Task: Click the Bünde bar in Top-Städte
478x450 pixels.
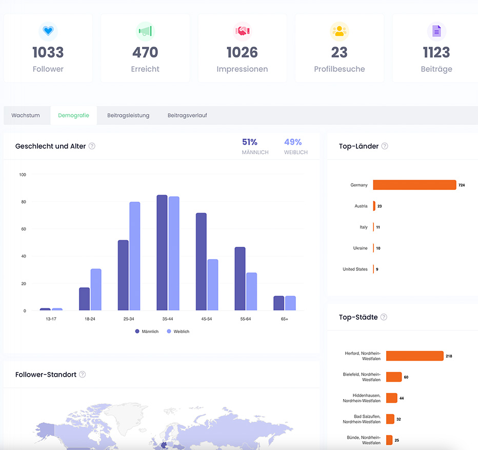Action: point(389,440)
